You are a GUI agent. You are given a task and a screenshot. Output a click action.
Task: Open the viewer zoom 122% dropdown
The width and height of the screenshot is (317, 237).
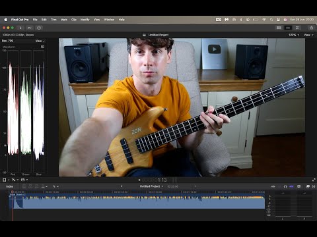(294, 35)
